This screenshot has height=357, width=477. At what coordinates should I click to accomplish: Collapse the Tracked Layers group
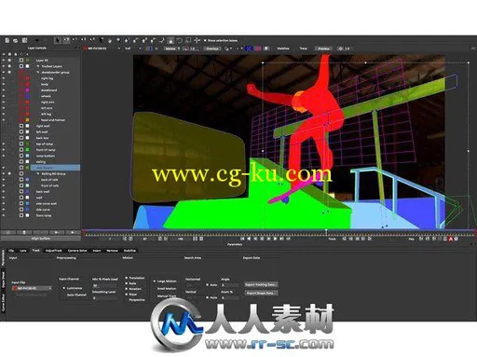point(38,66)
